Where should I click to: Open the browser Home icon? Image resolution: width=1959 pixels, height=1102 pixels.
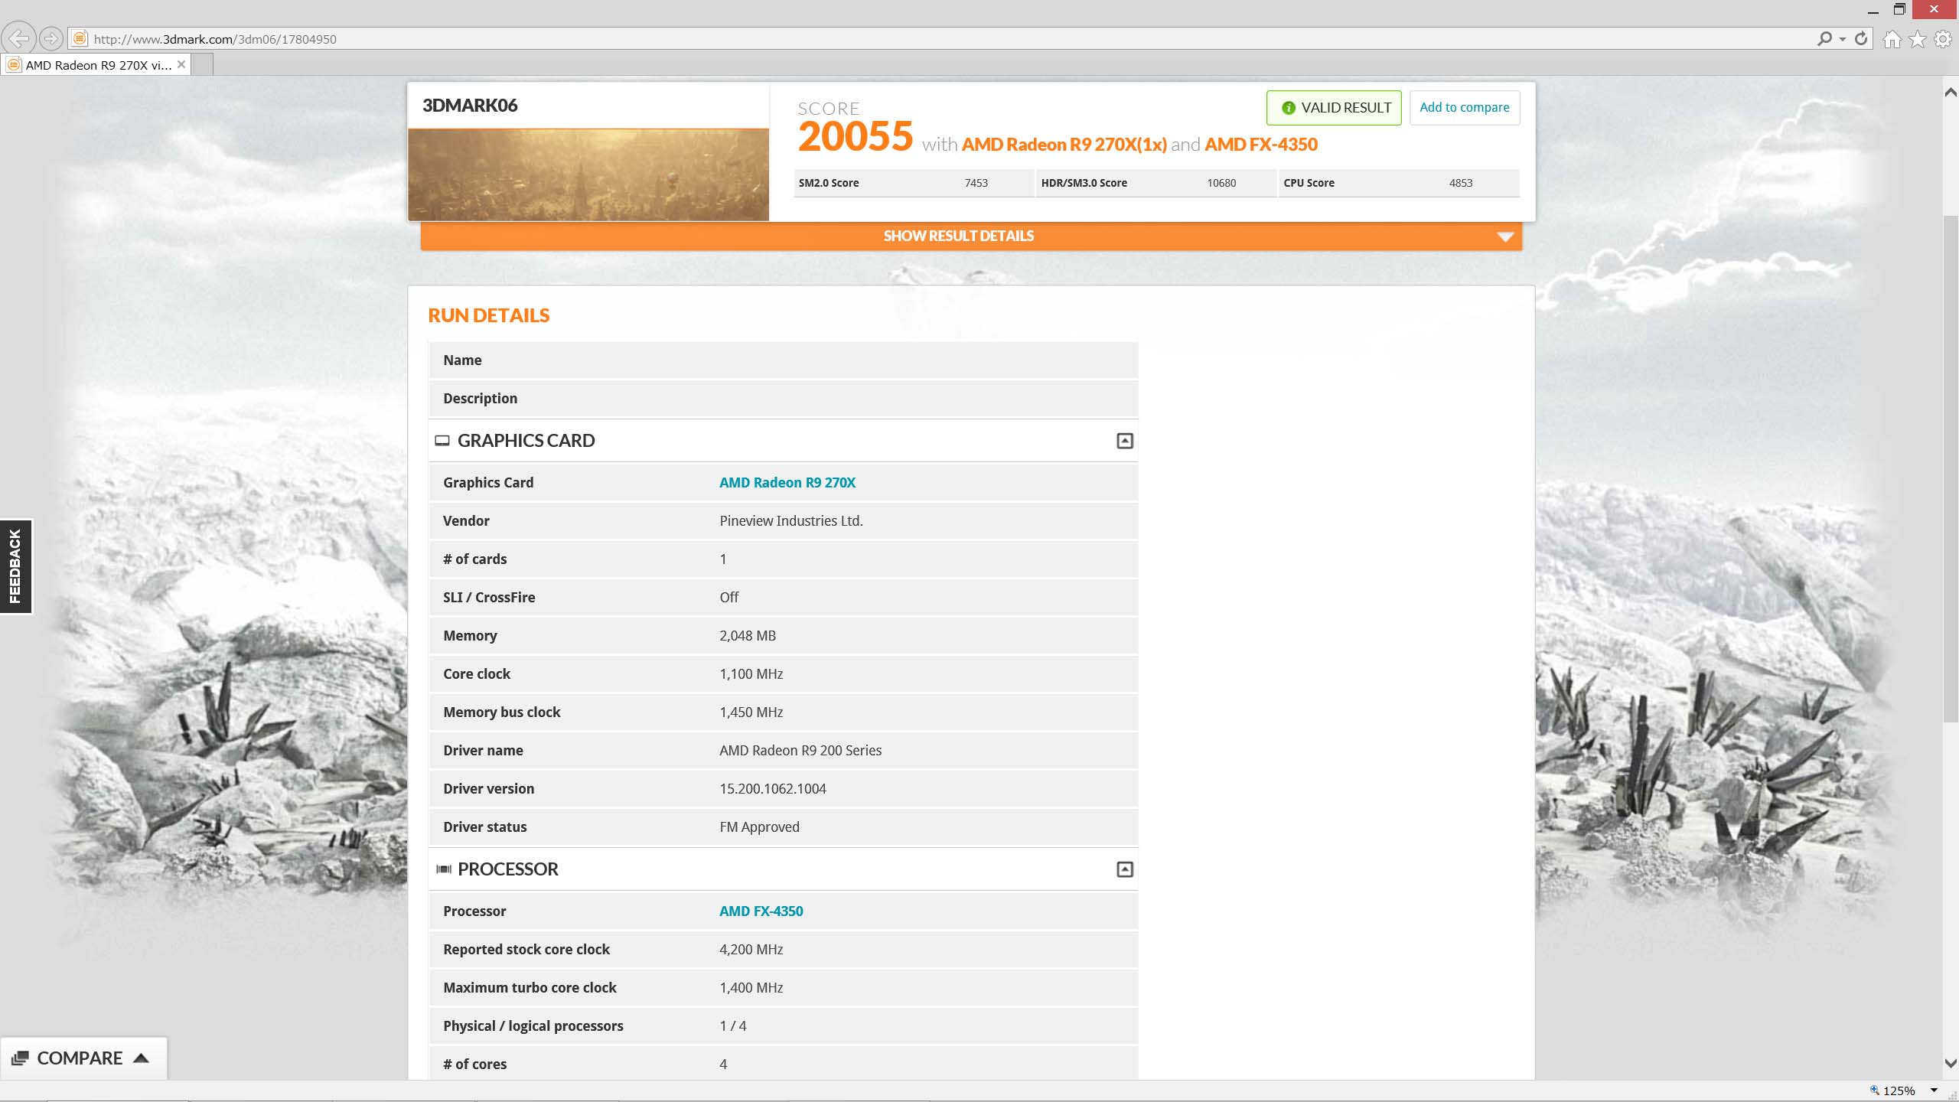(x=1892, y=39)
